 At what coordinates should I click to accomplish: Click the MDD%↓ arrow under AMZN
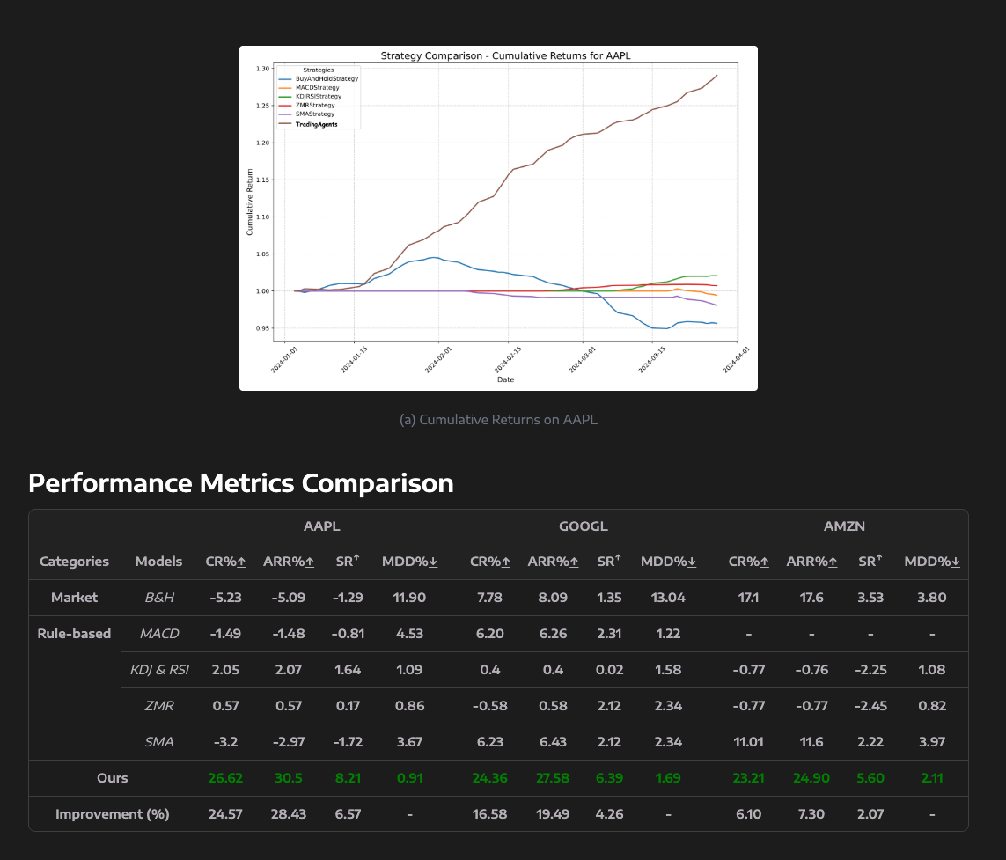tap(956, 561)
